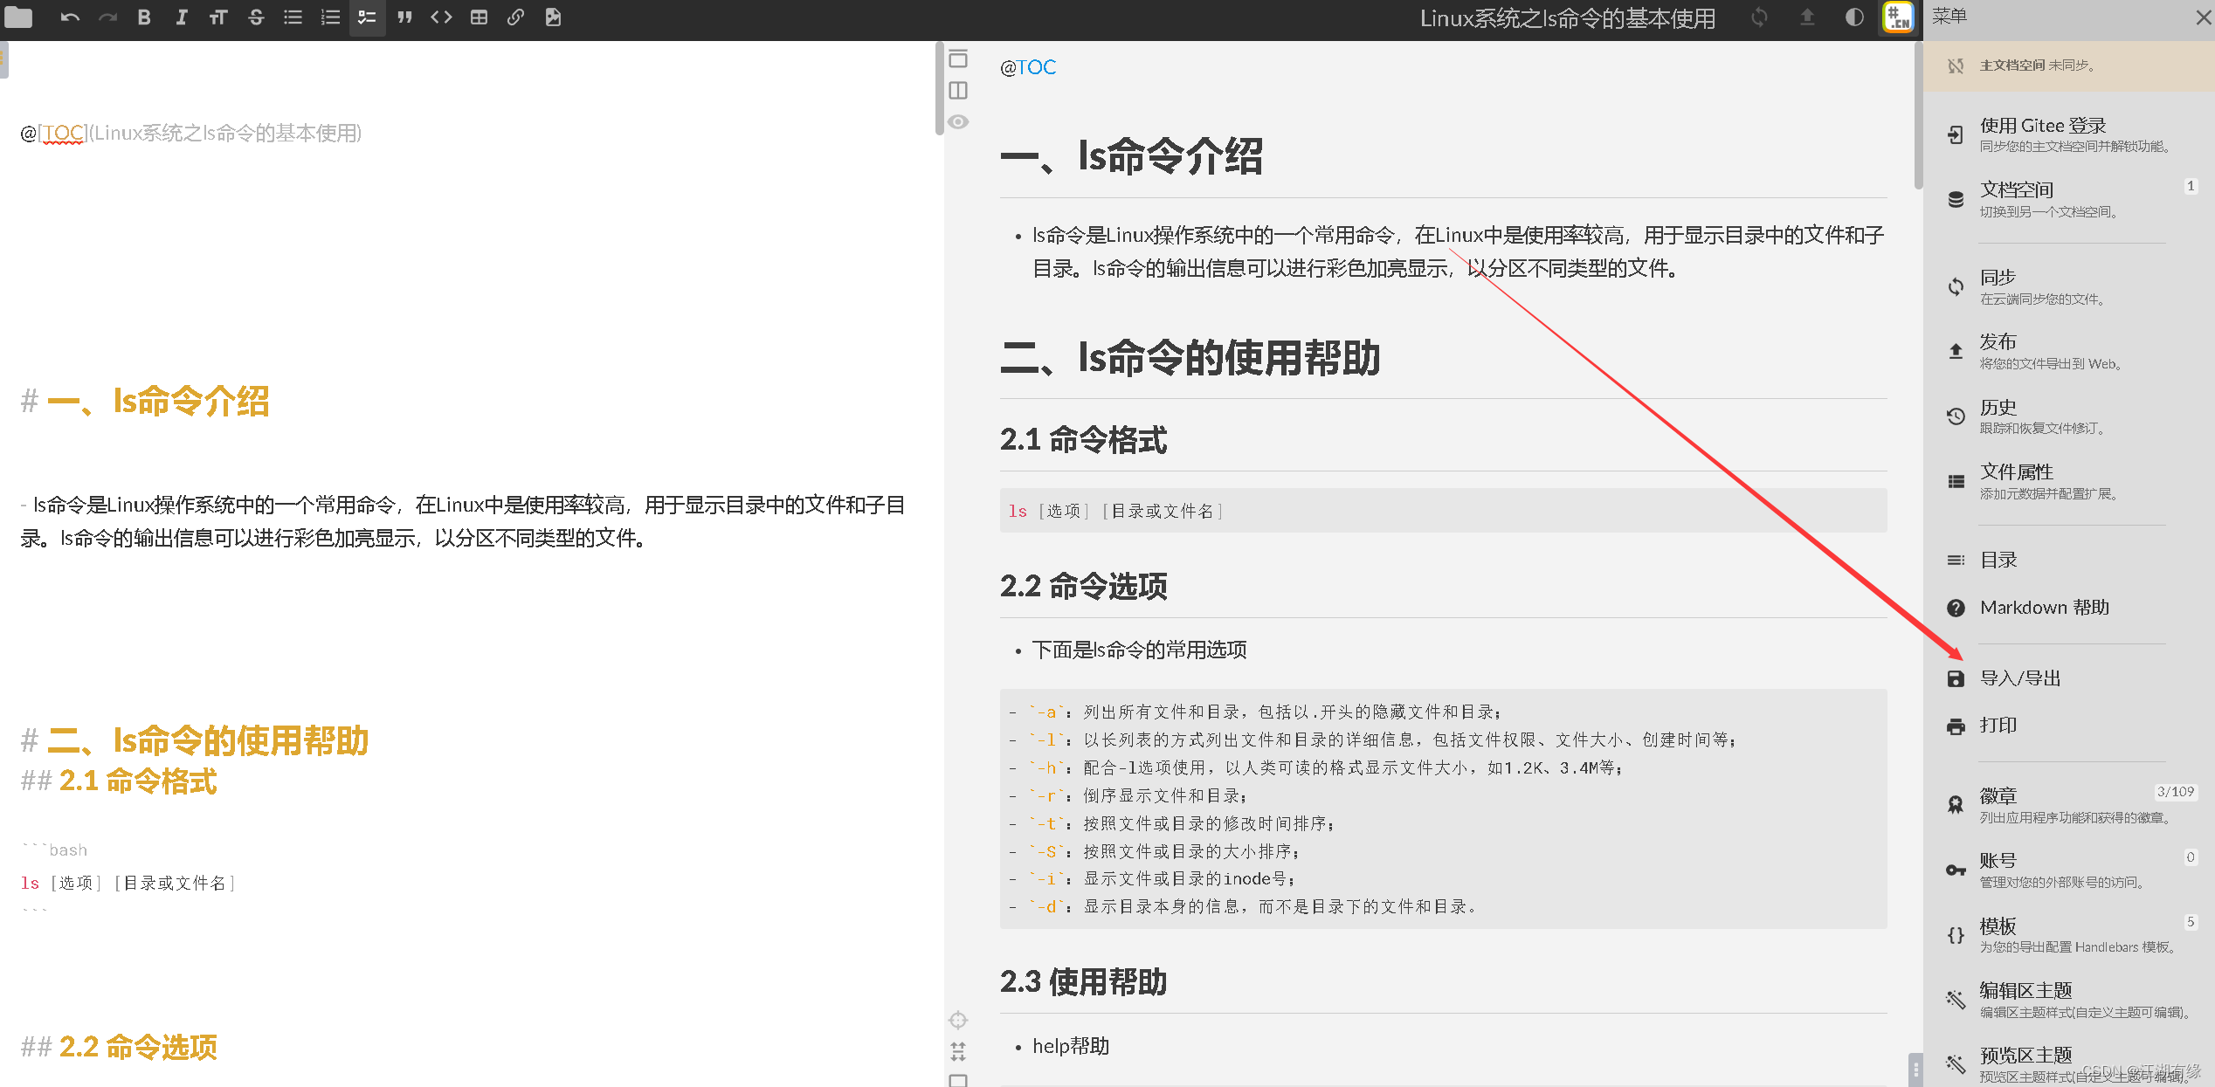This screenshot has height=1087, width=2215.
Task: Click the ```bash code fence line in editor
Action: 54,850
